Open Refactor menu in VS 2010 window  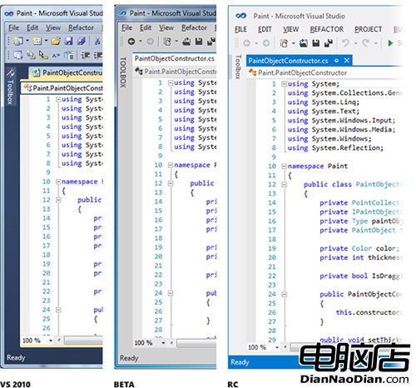point(81,27)
